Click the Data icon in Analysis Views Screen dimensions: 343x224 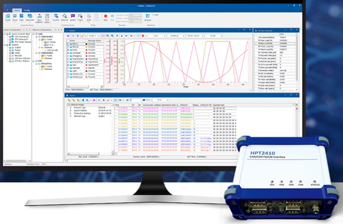tap(21, 17)
